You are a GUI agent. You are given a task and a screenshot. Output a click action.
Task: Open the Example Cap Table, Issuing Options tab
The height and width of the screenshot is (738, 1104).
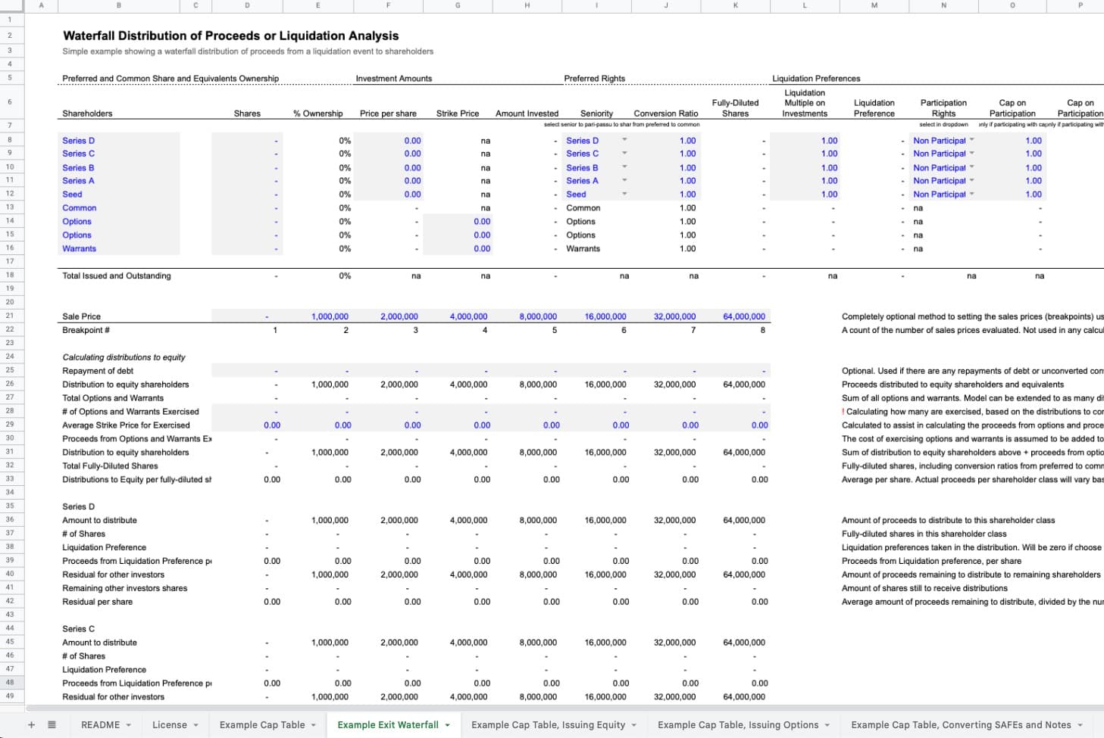[x=737, y=725]
